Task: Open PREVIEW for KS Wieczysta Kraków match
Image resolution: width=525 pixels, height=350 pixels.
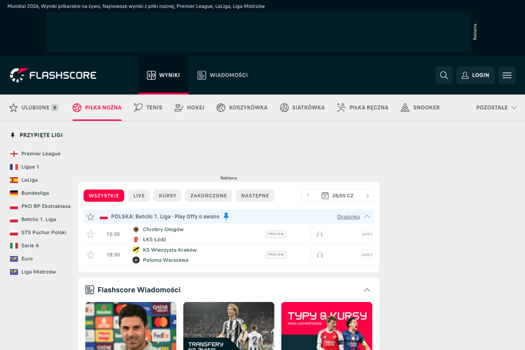Action: [276, 255]
